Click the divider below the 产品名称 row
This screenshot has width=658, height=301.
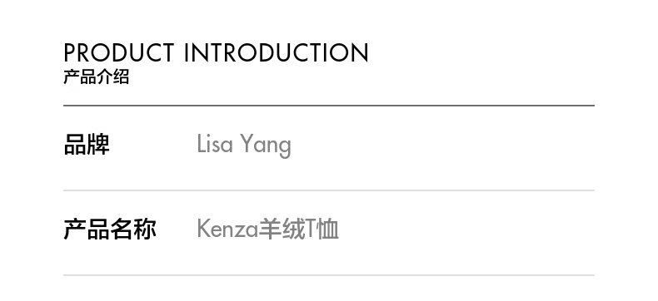point(329,275)
